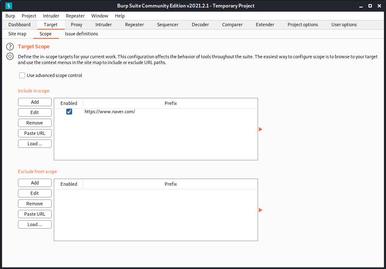Screen dimensions: 386x269
Task: Click Add under Include in scope
Action: (35, 102)
